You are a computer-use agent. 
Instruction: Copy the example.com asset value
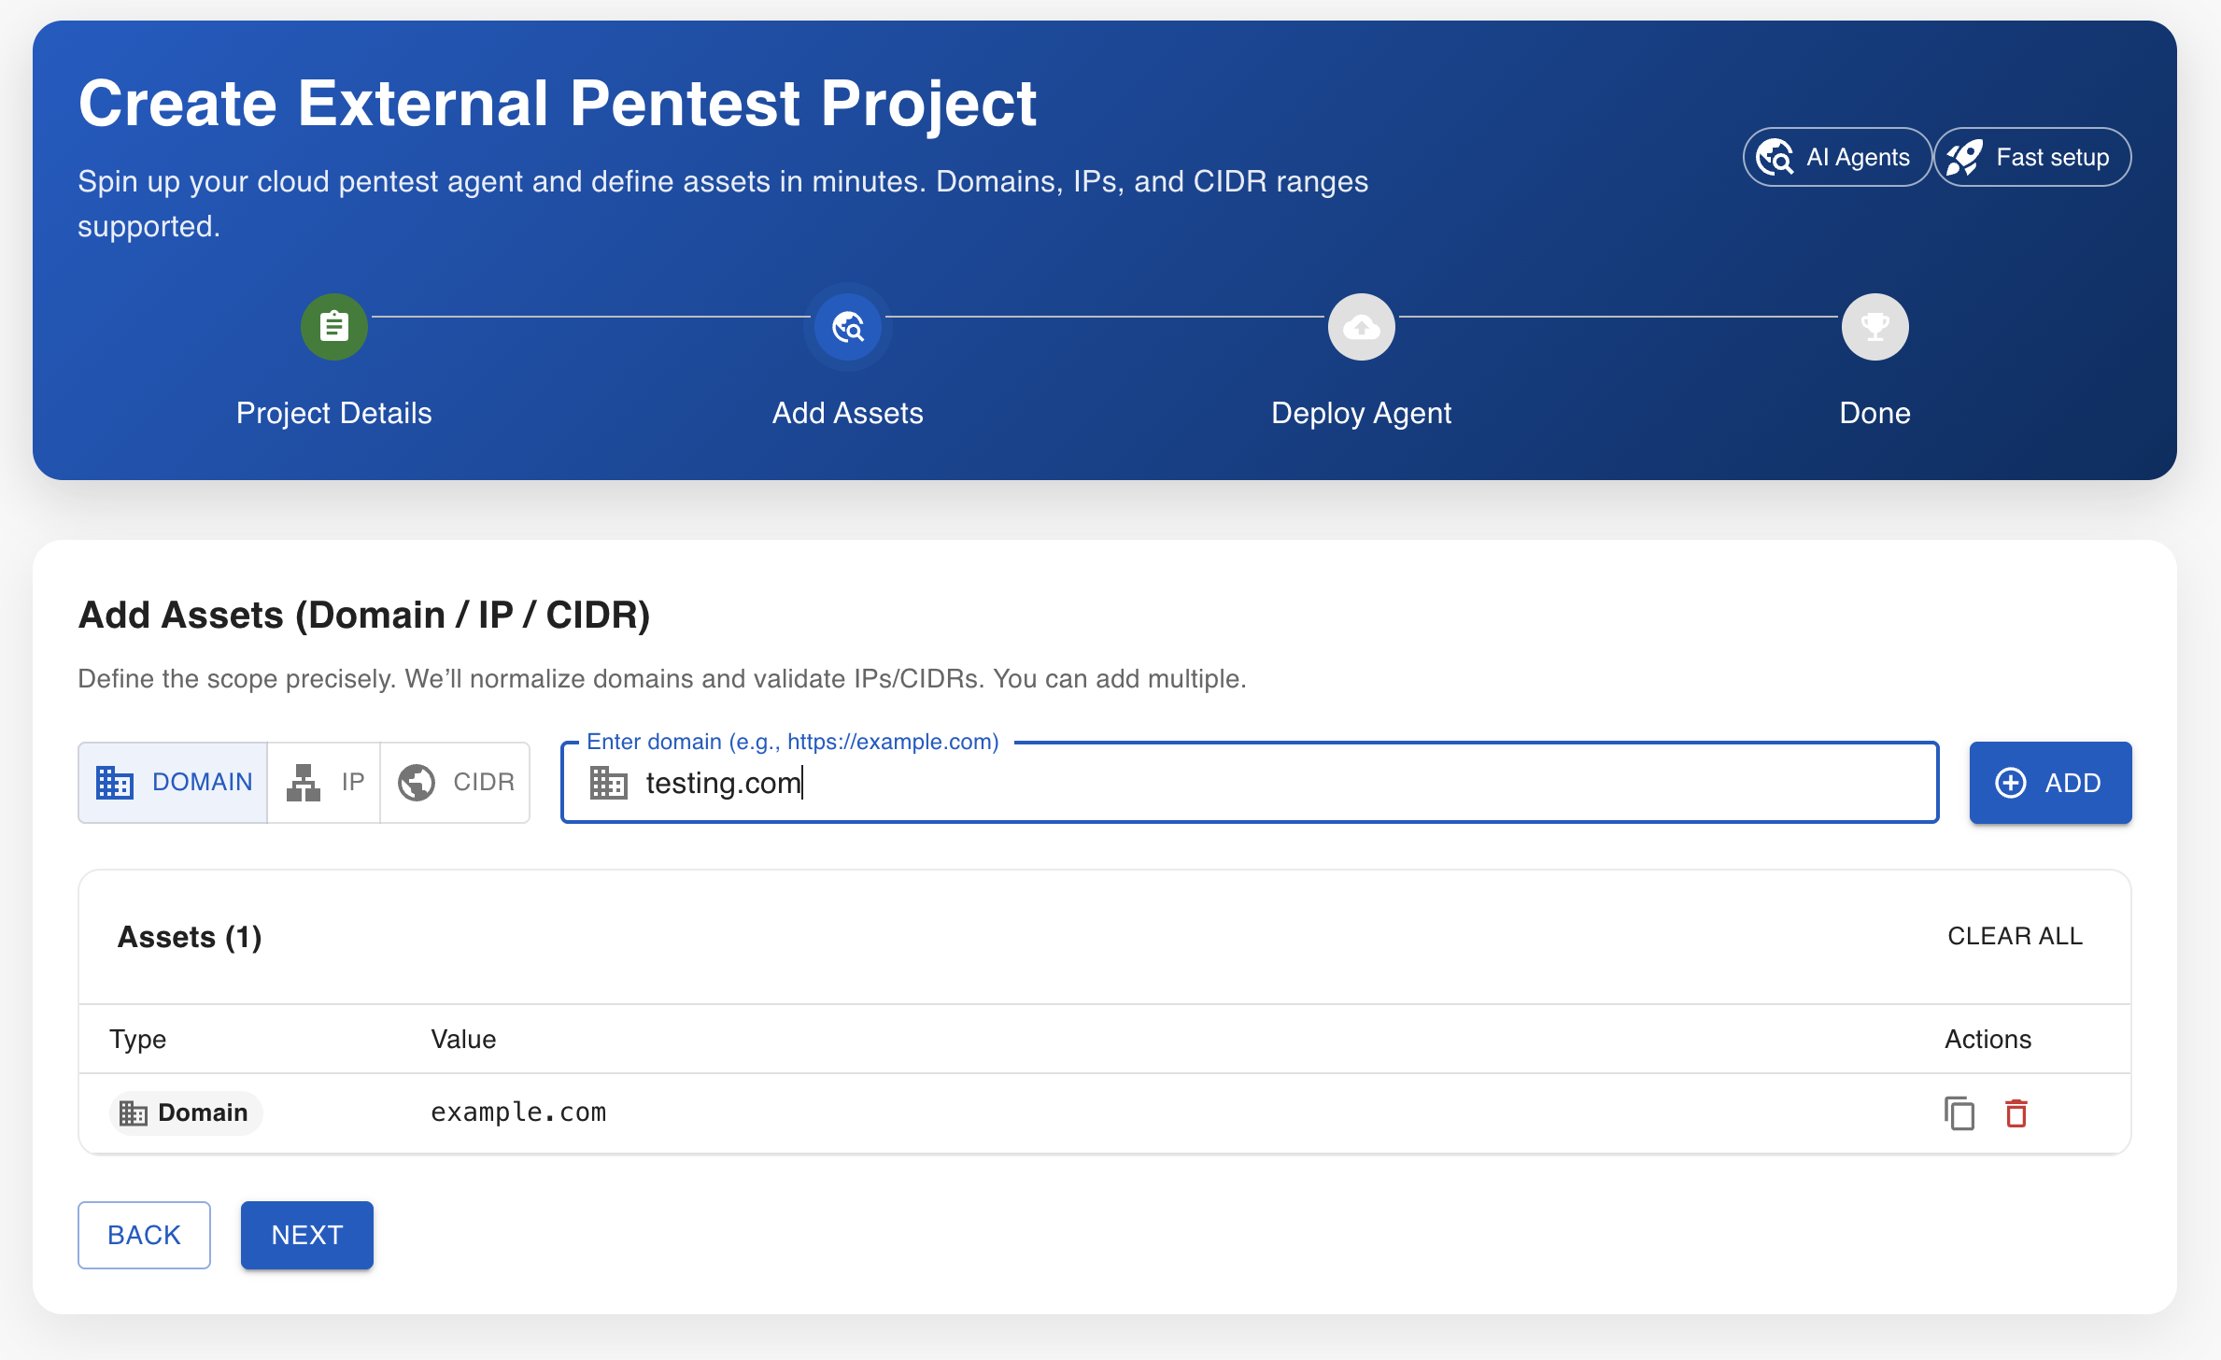1959,1113
